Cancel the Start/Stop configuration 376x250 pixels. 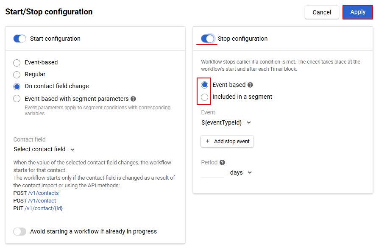[322, 12]
